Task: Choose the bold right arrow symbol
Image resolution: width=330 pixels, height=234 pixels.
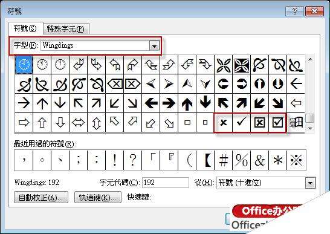Action: (x=169, y=103)
